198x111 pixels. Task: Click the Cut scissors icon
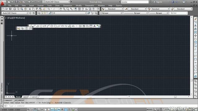[30, 9]
